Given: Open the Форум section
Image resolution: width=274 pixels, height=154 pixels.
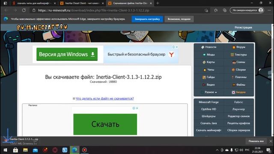Looking at the screenshot, I should pyautogui.click(x=239, y=47).
